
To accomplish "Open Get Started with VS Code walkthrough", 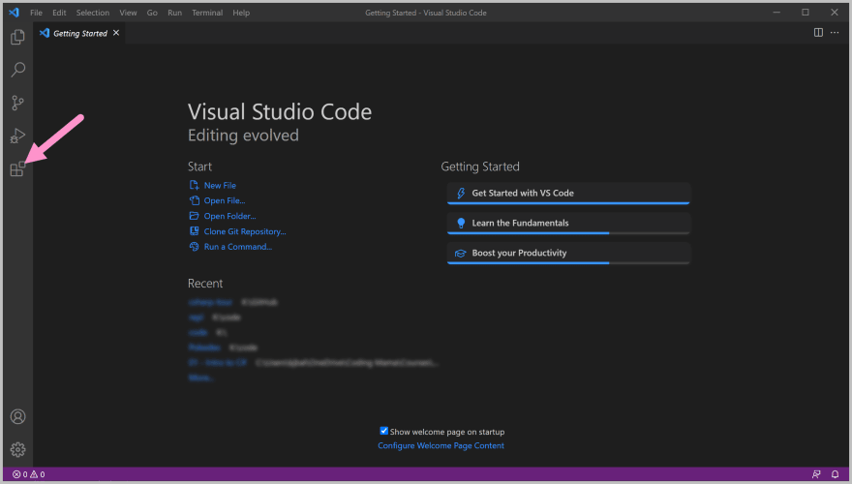I will 568,193.
